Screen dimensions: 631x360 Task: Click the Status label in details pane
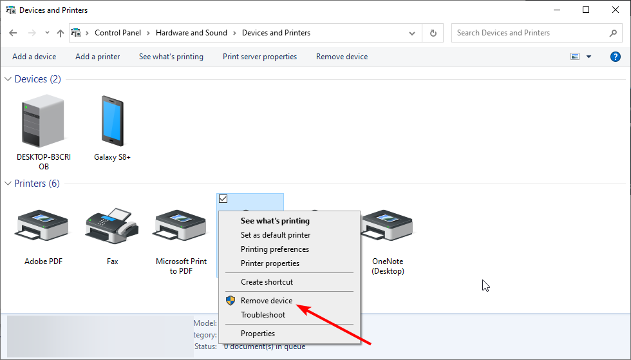click(x=205, y=346)
